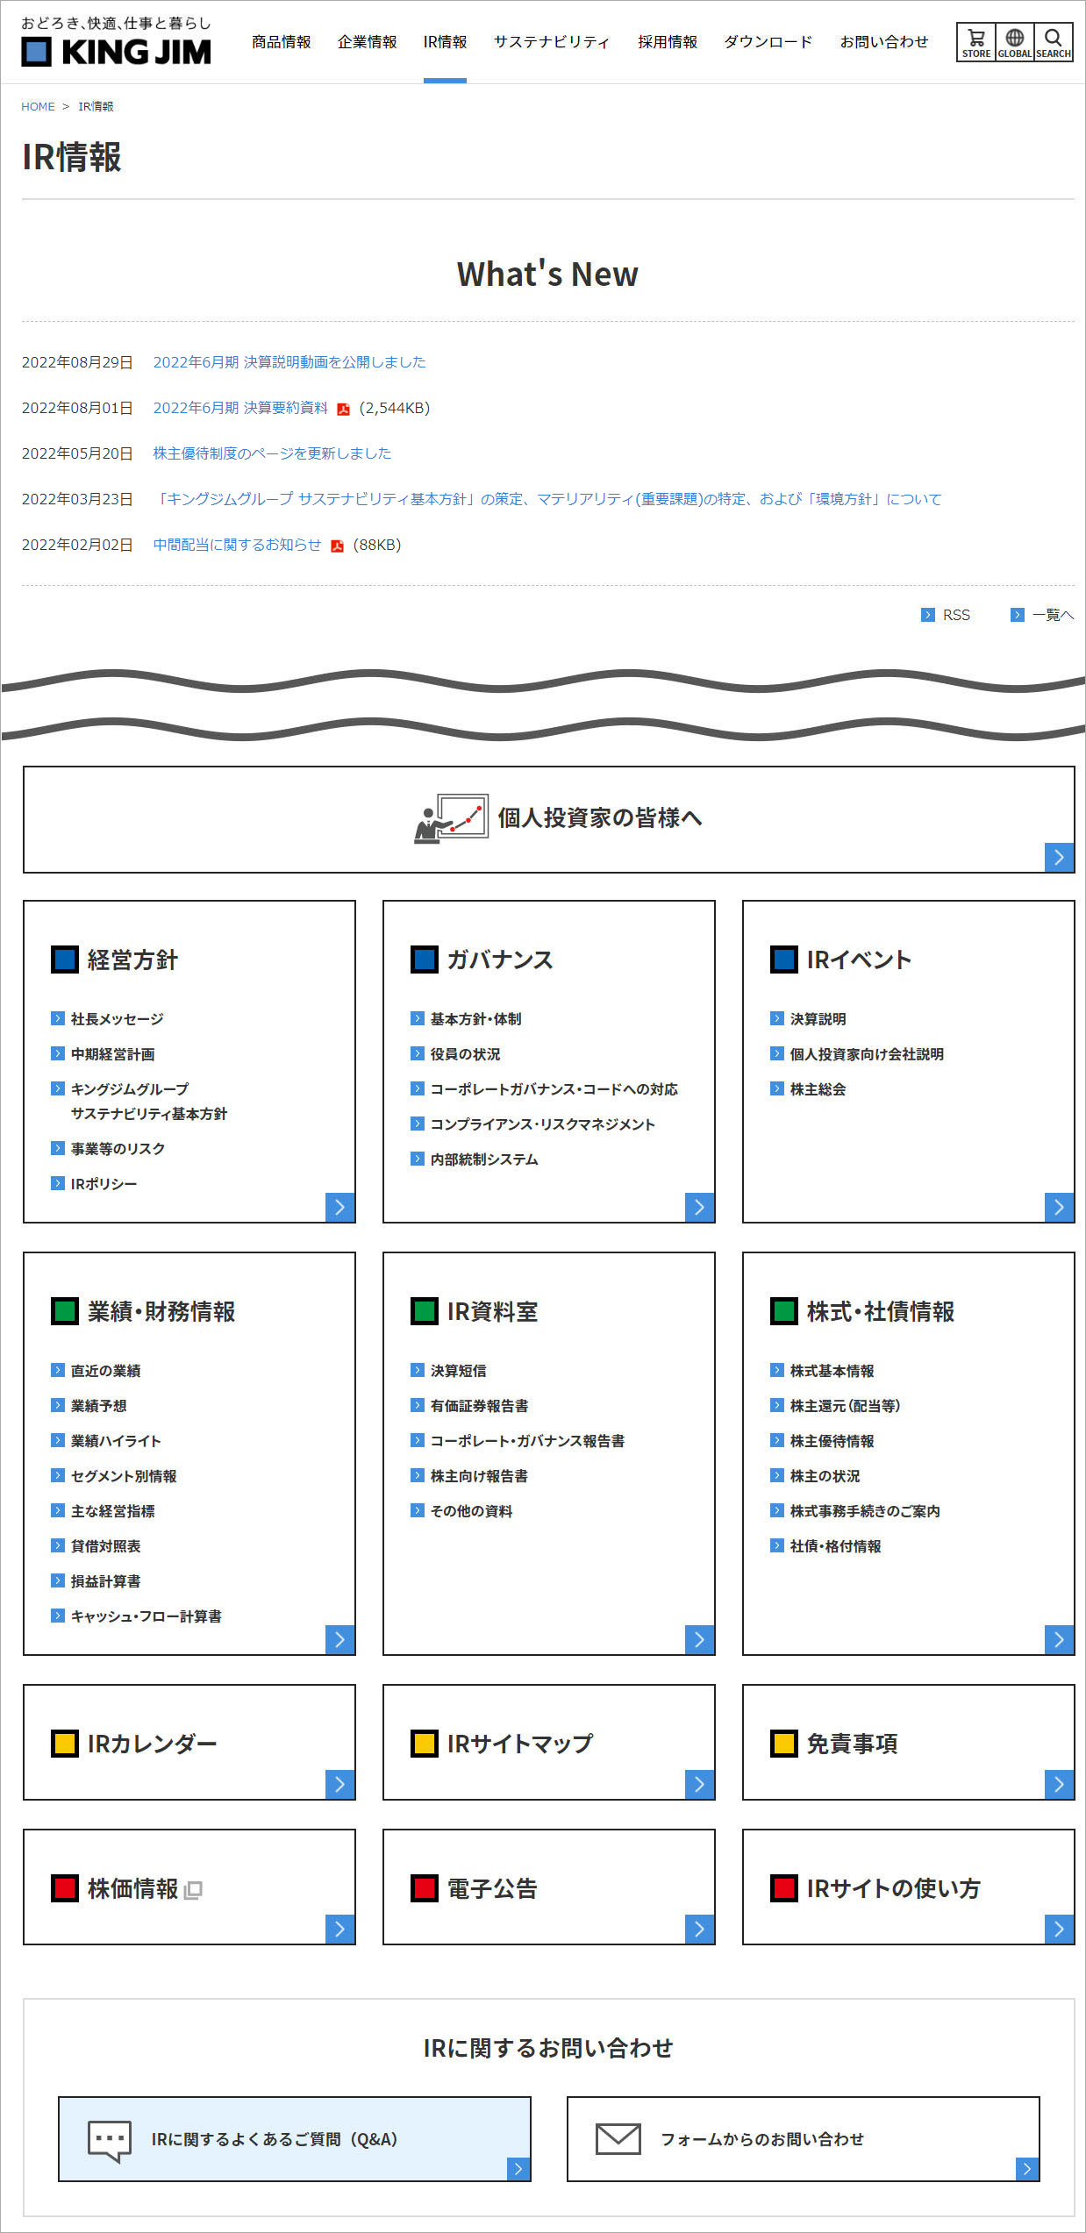Screen dimensions: 1086x2233
Task: Go to HOME via breadcrumb
Action: click(x=38, y=107)
